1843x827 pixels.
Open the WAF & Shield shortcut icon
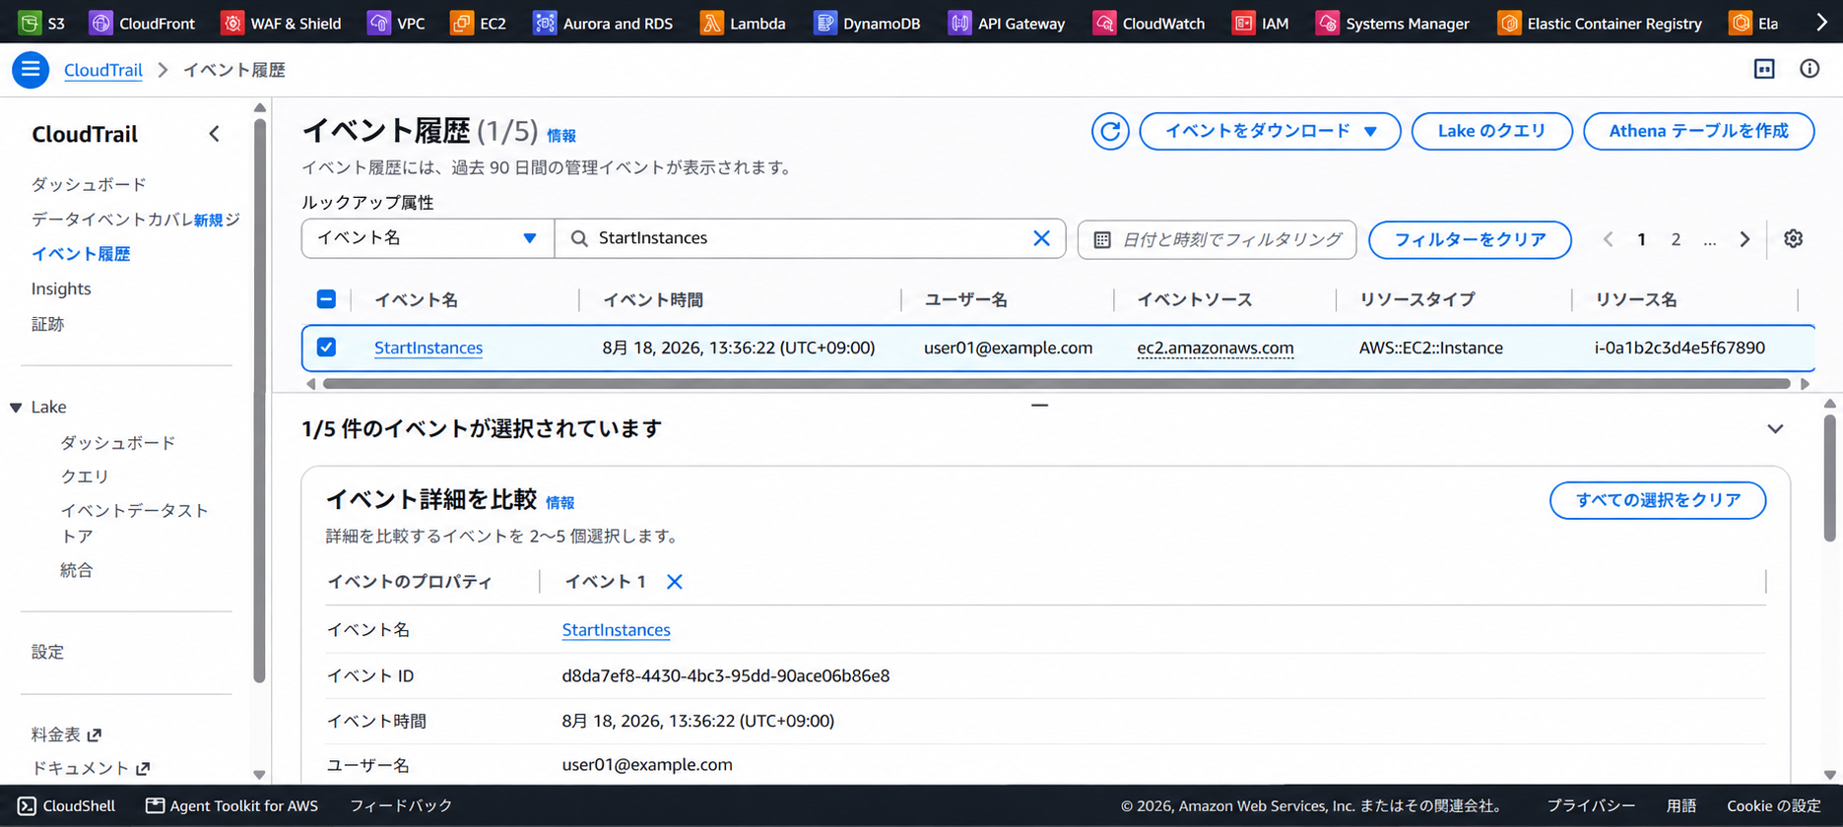[232, 23]
